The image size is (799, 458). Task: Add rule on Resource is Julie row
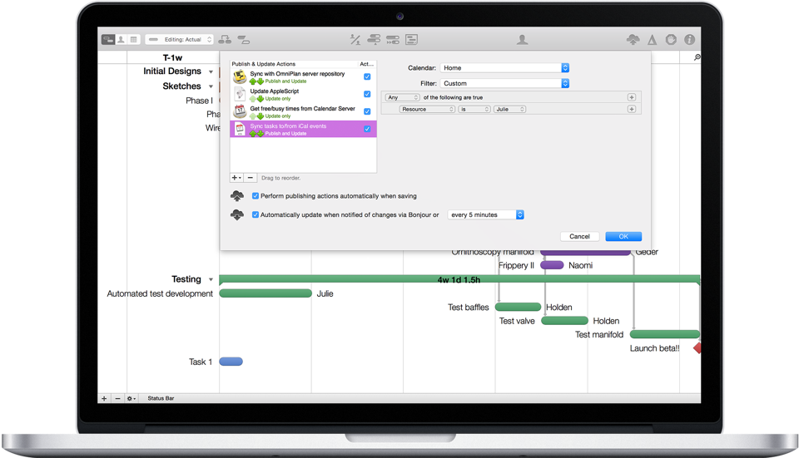pyautogui.click(x=632, y=110)
